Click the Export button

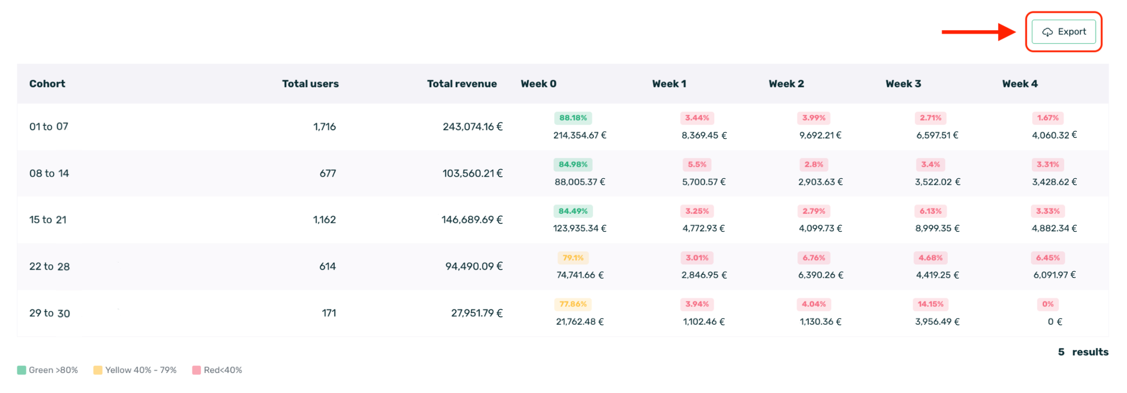(1064, 32)
